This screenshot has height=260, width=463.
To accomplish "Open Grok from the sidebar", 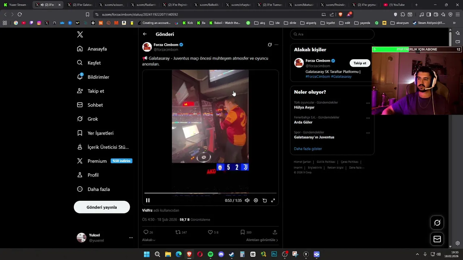I will (88, 119).
